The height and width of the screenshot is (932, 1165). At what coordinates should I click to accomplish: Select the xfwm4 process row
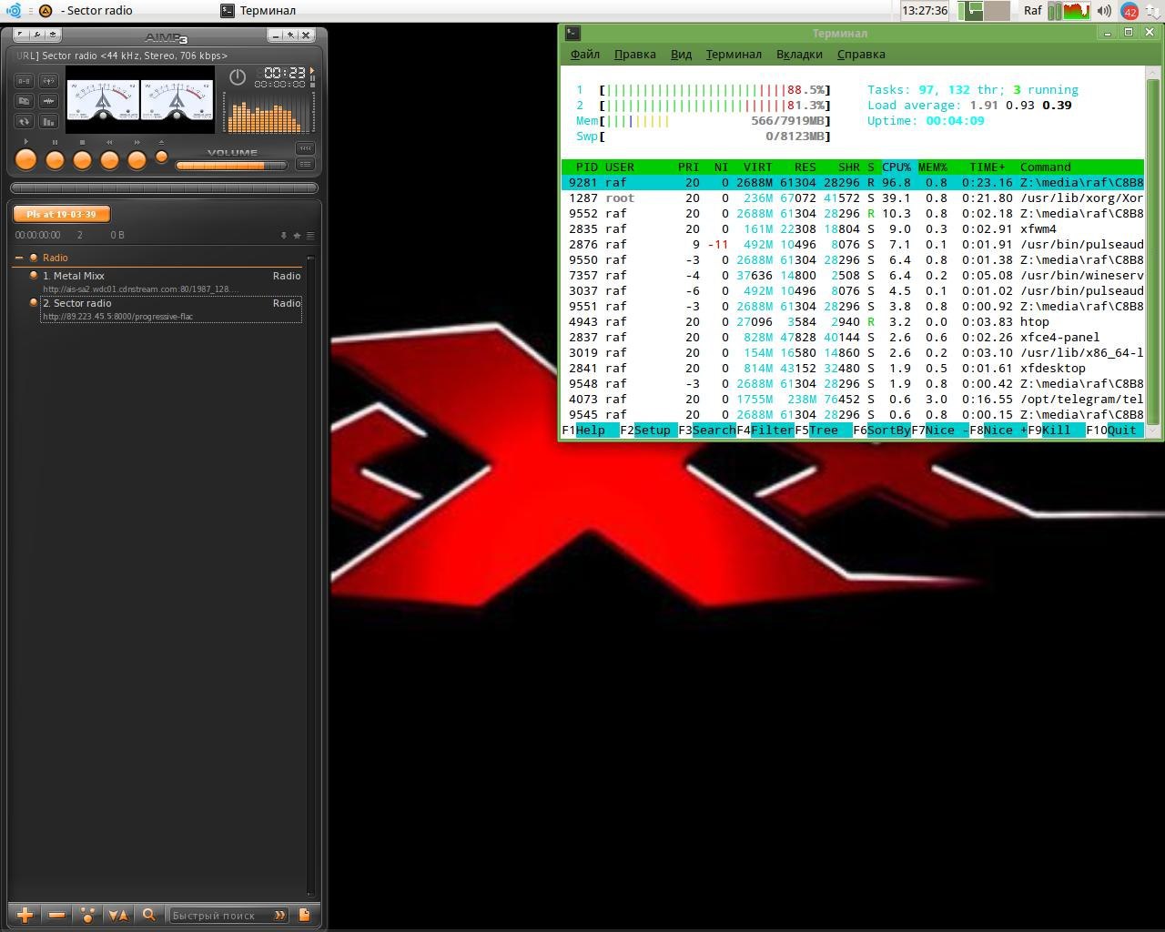[853, 229]
